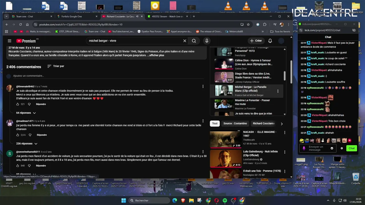This screenshot has width=365, height=205.
Task: Switch to Forfaits Google One tab
Action: point(77,17)
